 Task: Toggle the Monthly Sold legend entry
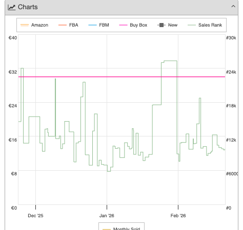tap(121, 228)
